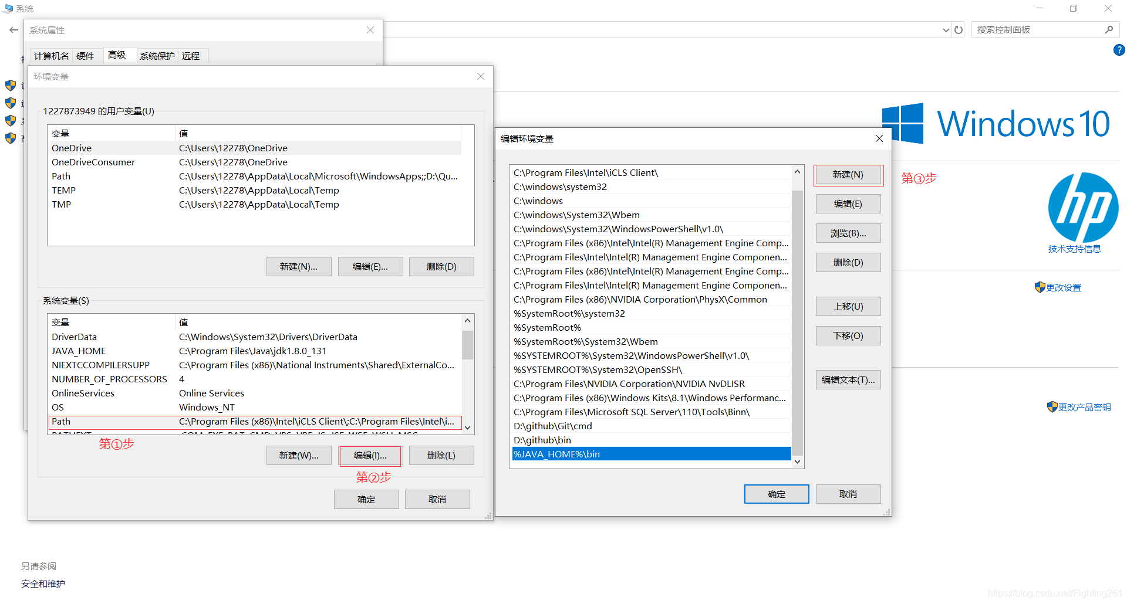Click the back arrow in System window

point(14,30)
